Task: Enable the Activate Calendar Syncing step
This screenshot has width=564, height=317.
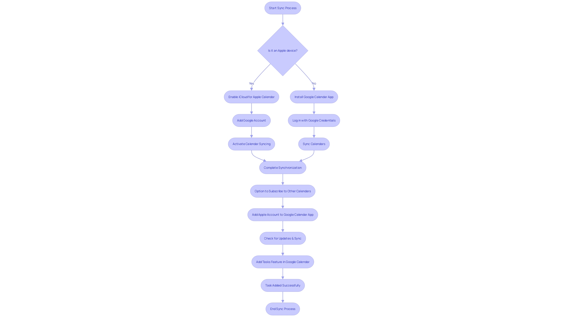Action: click(251, 144)
